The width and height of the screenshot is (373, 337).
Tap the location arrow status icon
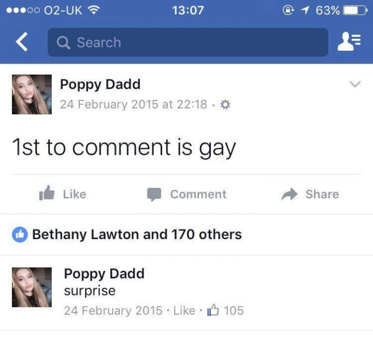pos(305,10)
